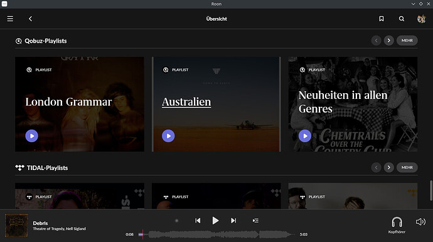Image resolution: width=433 pixels, height=242 pixels.
Task: Open first TIDAL playlist card
Action: (x=80, y=196)
